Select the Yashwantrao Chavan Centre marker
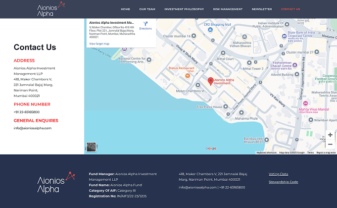 [x=295, y=65]
